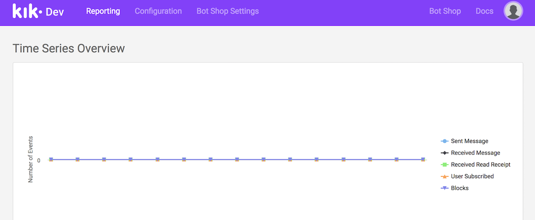Click the last data point on chart
This screenshot has width=535, height=220.
click(423, 159)
